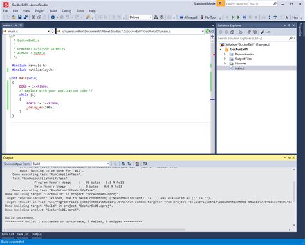Viewport: 305px width, 245px height.
Task: Switch to the Error List tab
Action: tap(8, 234)
